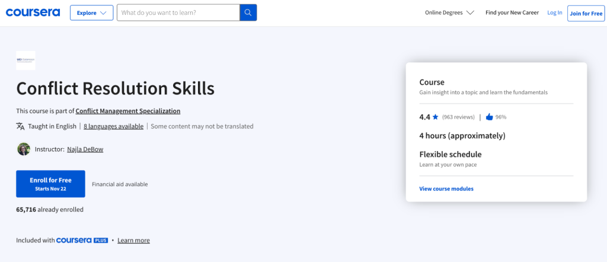Open Find your New Career
The image size is (607, 262).
(x=512, y=13)
